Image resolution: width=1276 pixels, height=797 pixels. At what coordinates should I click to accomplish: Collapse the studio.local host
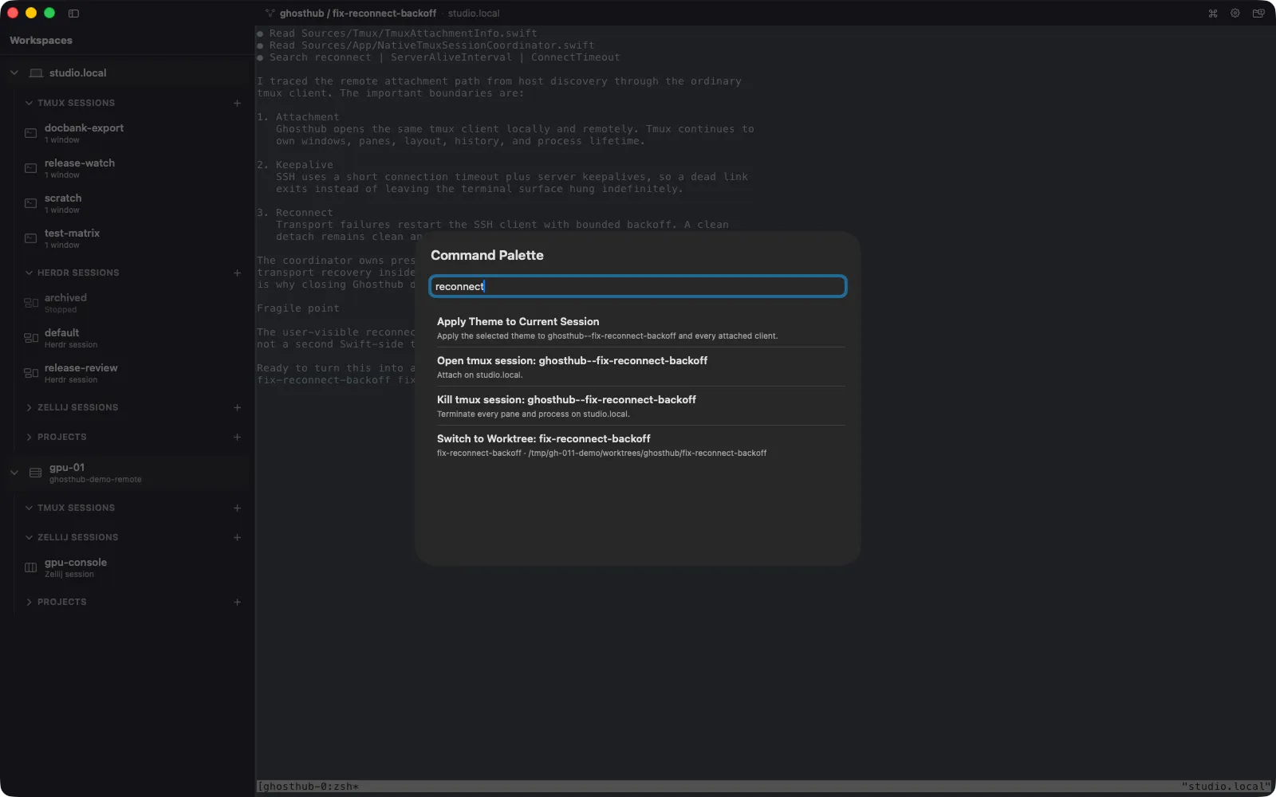click(x=14, y=73)
